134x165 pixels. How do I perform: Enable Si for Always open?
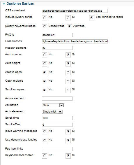pos(68,73)
